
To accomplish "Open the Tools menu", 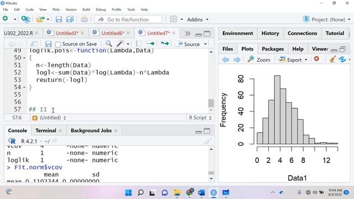I will point(131,9).
